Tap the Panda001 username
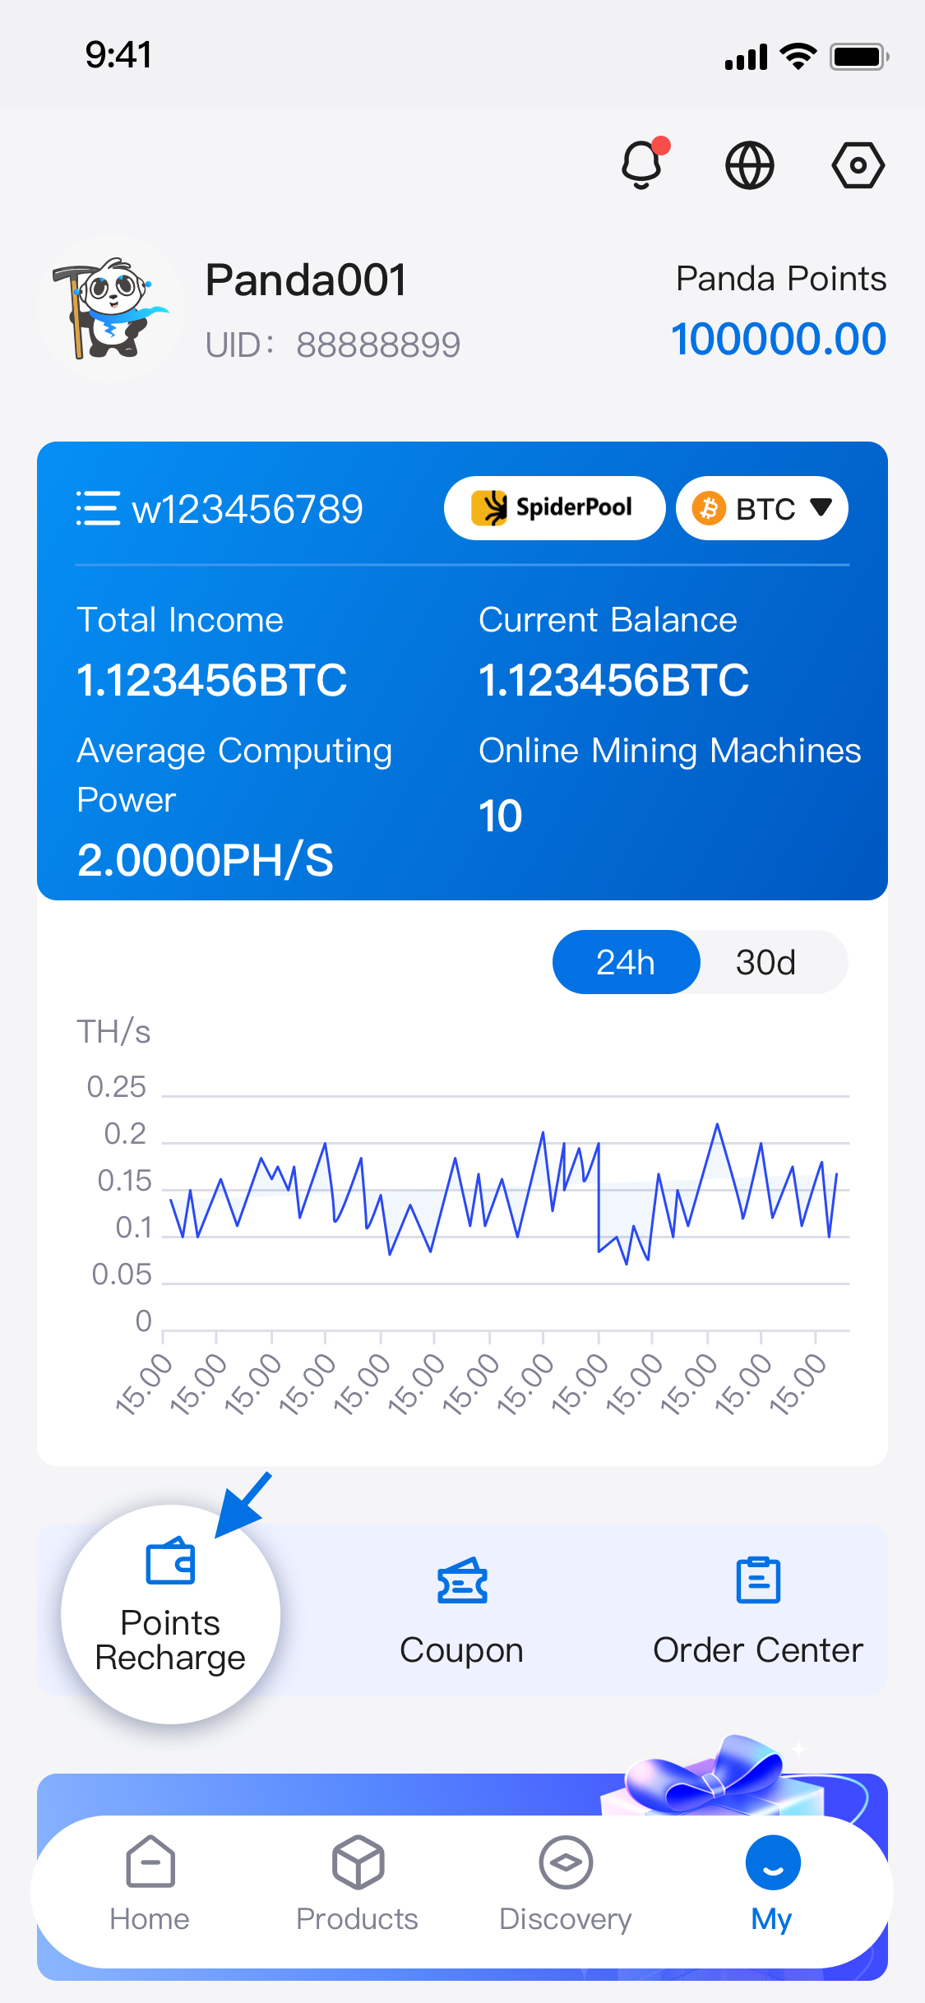The width and height of the screenshot is (925, 2003). coord(306,280)
